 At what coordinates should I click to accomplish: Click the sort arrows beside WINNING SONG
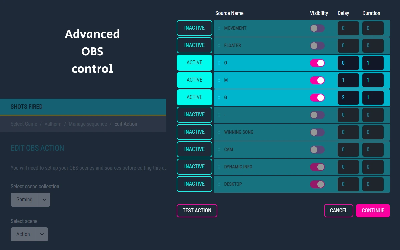point(219,132)
